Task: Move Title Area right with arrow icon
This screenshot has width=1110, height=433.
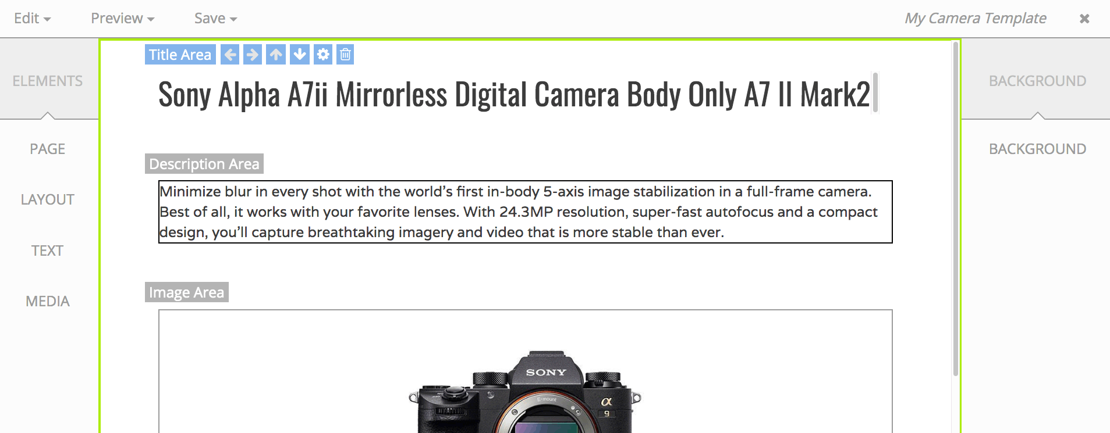Action: pos(253,55)
